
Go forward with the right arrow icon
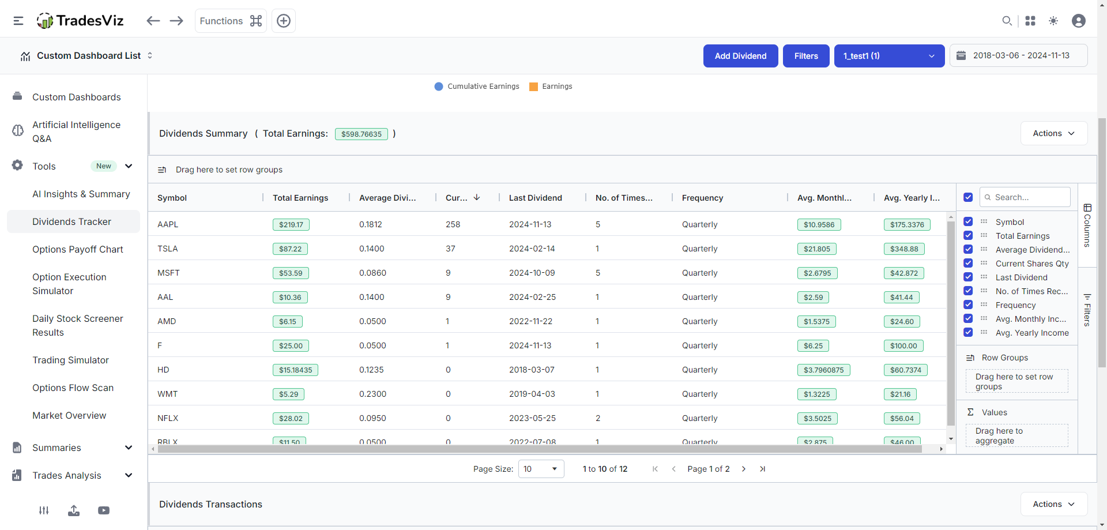[x=176, y=21]
